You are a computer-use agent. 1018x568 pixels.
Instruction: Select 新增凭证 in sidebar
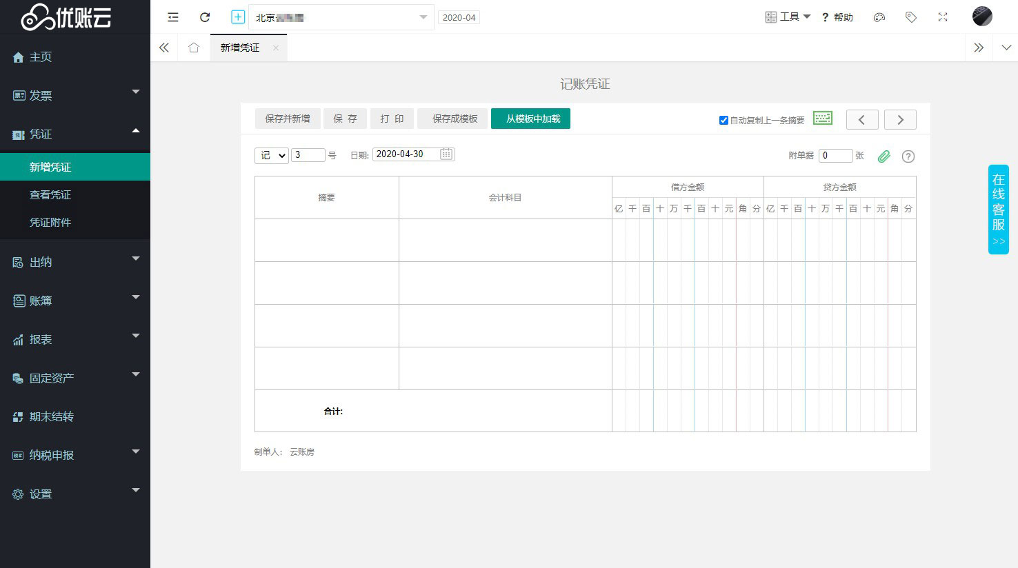point(75,167)
